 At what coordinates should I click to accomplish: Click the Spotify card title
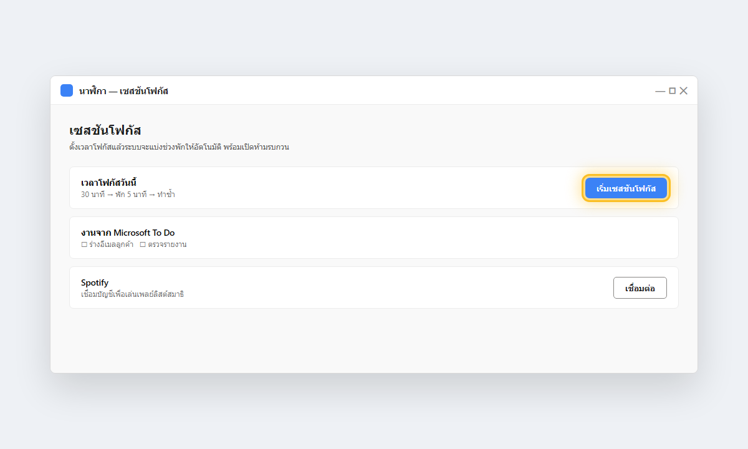95,282
